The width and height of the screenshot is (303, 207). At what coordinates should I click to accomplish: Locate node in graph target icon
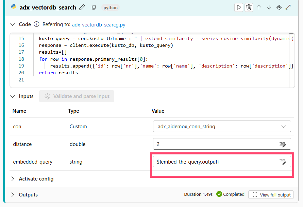[279, 7]
